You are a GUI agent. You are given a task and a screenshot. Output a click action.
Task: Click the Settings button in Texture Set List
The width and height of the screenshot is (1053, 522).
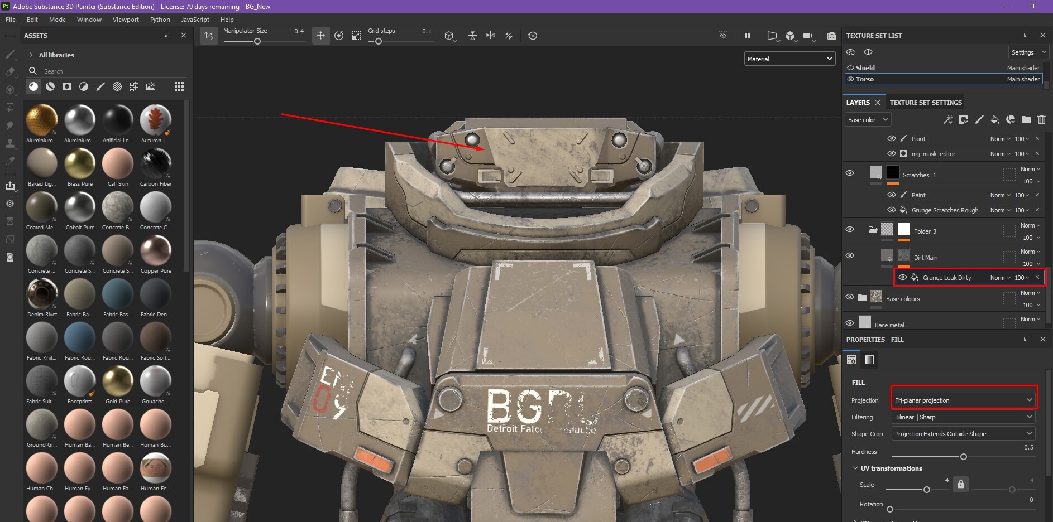1027,52
